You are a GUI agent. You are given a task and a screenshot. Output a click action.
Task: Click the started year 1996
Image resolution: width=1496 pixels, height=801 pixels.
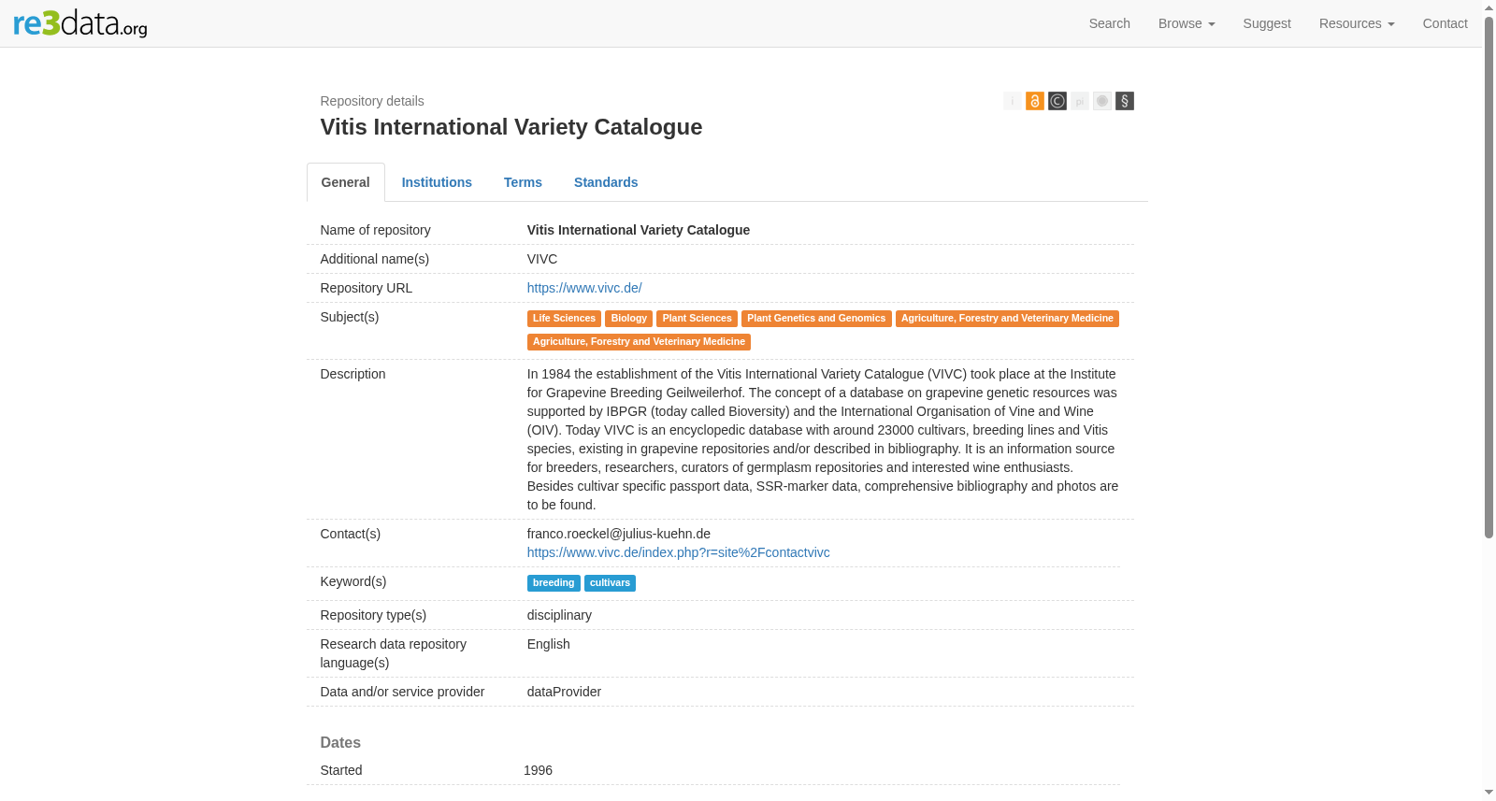pos(538,770)
